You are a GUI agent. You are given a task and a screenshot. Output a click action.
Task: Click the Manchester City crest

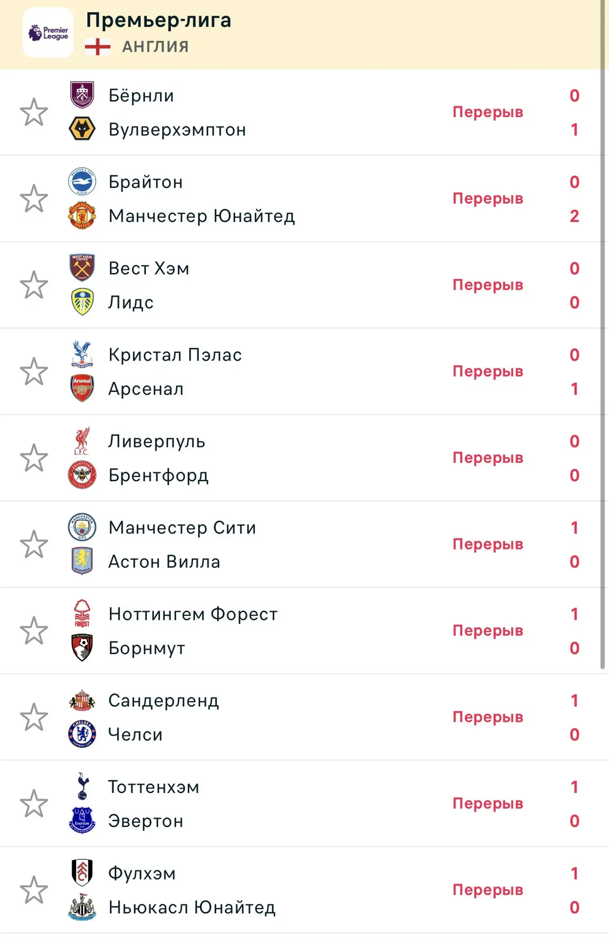click(82, 527)
